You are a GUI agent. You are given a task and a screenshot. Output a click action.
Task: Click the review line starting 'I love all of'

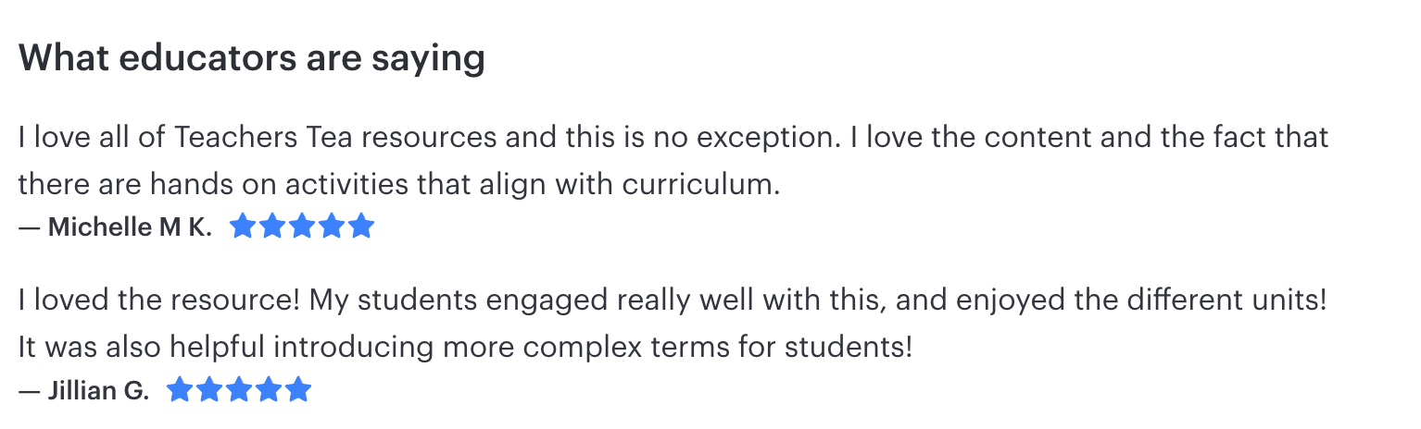pyautogui.click(x=673, y=138)
